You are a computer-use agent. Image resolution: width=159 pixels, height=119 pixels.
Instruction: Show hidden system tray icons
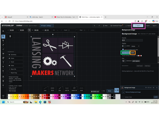click(x=126, y=102)
